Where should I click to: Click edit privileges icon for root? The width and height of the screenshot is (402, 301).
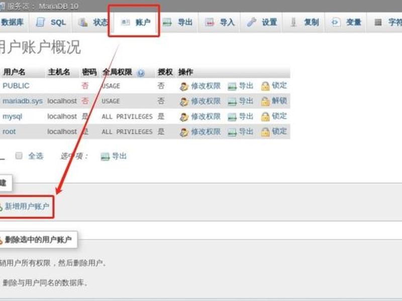click(184, 132)
